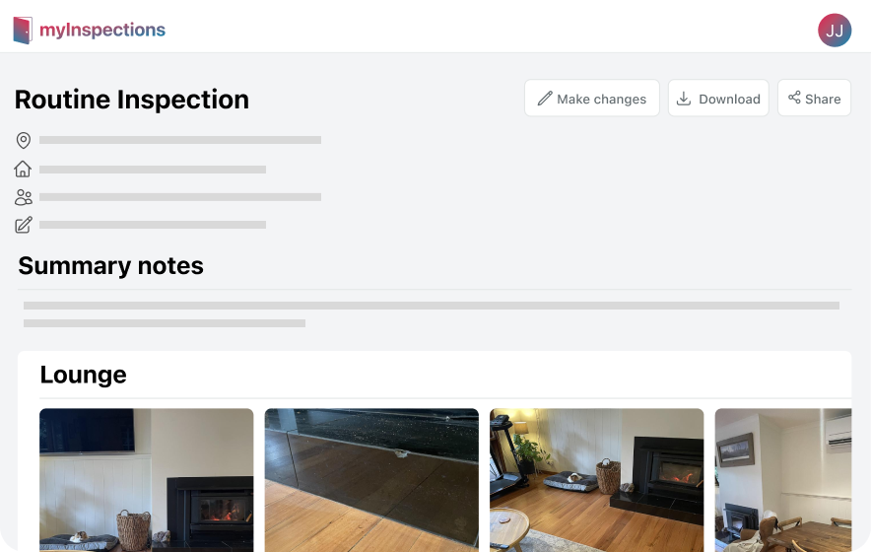Open fourth Lounge photo with dining table

tap(783, 480)
